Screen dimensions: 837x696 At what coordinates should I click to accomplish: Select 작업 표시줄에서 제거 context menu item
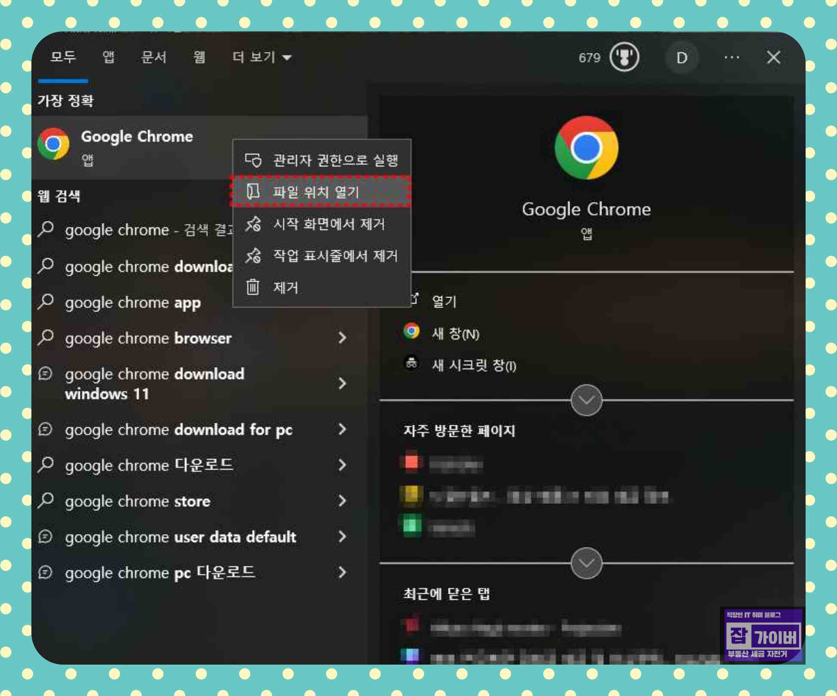point(335,256)
